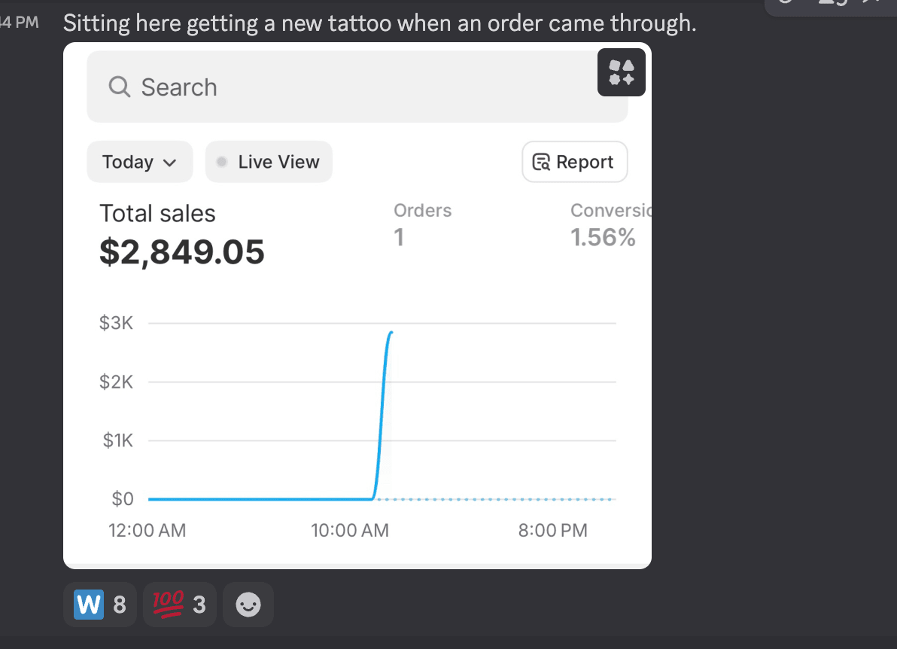Click the 10:00 AM time axis label
The width and height of the screenshot is (897, 649).
tap(350, 531)
